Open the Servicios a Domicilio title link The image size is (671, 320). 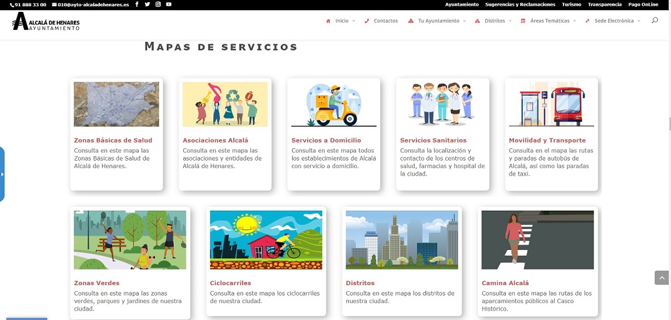tap(326, 141)
